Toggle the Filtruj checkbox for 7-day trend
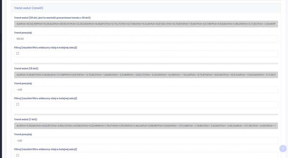This screenshot has height=158, width=288. pyautogui.click(x=18, y=155)
